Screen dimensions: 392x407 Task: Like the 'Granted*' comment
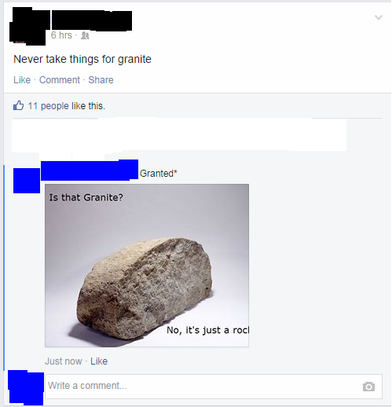[x=99, y=361]
